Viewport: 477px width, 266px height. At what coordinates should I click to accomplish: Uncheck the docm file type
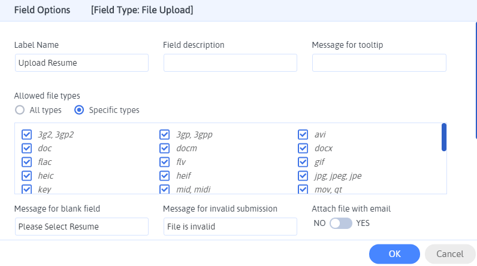tap(165, 148)
